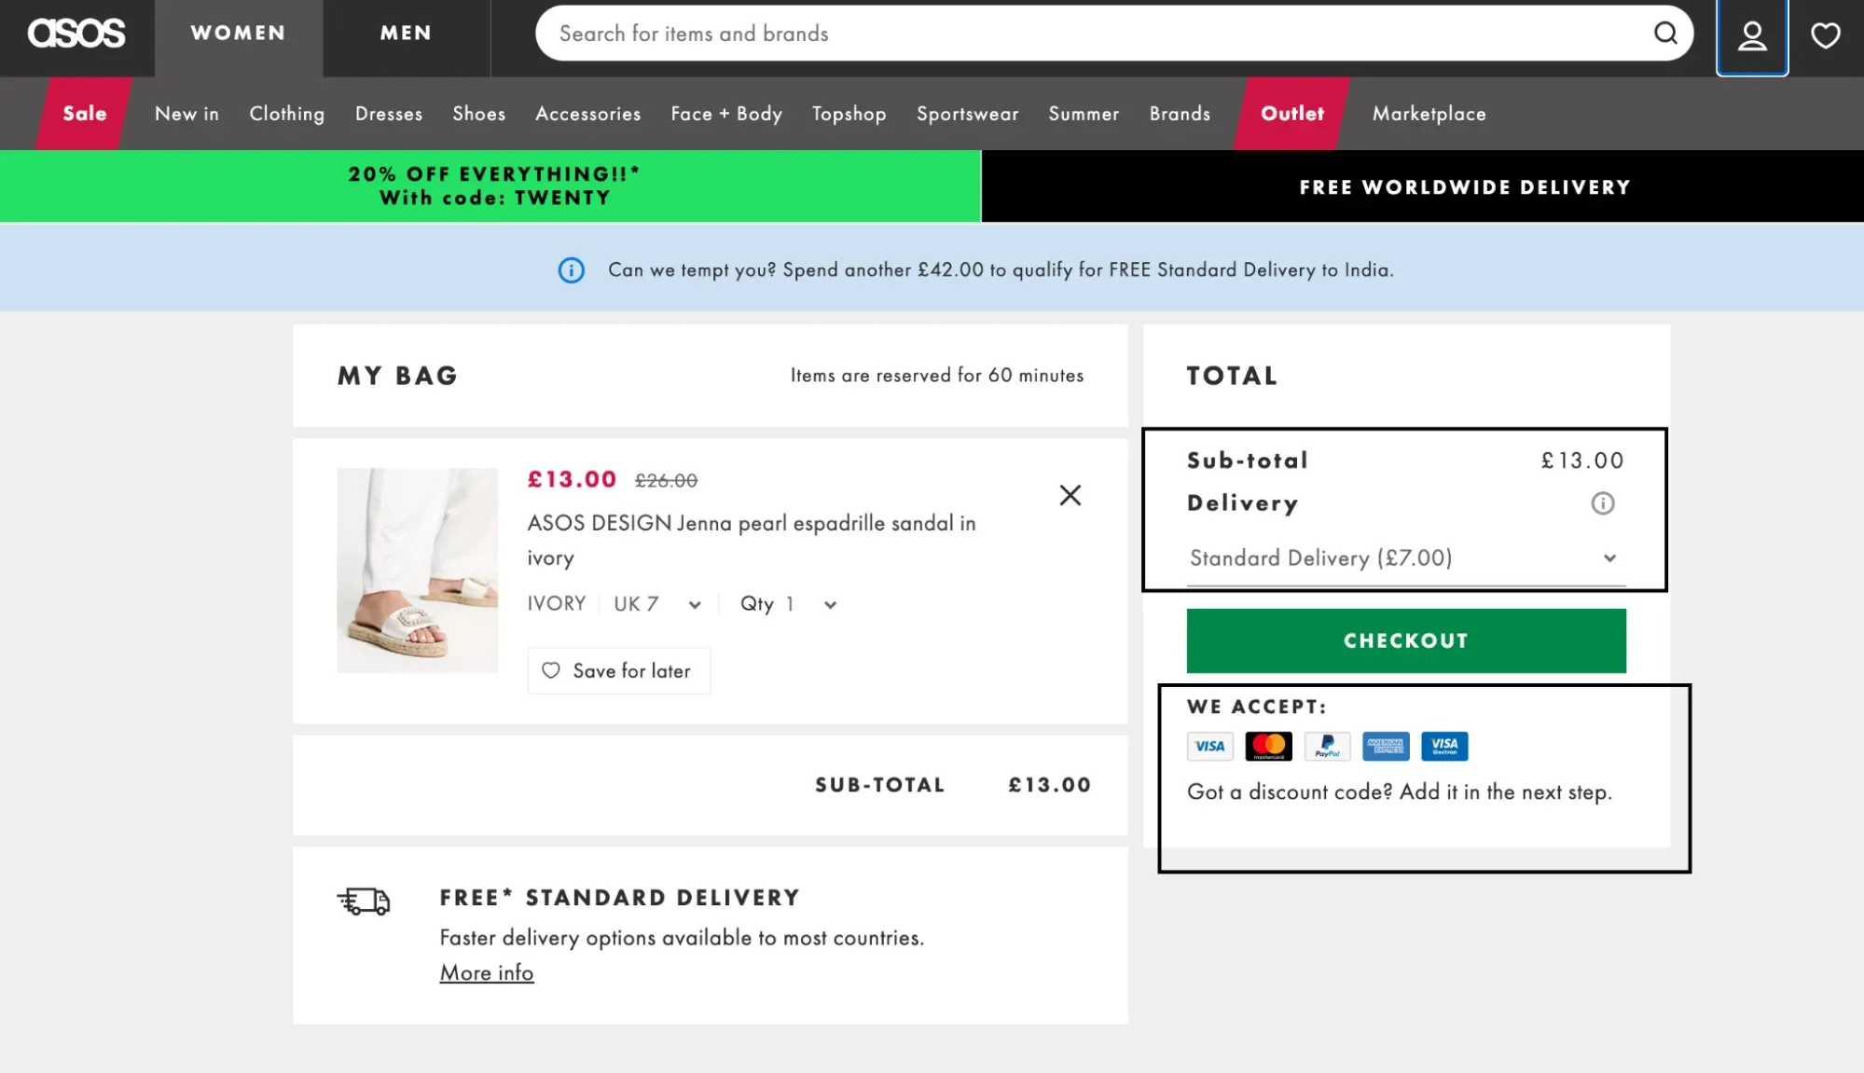The image size is (1864, 1073).
Task: Click 'Items are reserved for 60 minutes'
Action: click(937, 376)
